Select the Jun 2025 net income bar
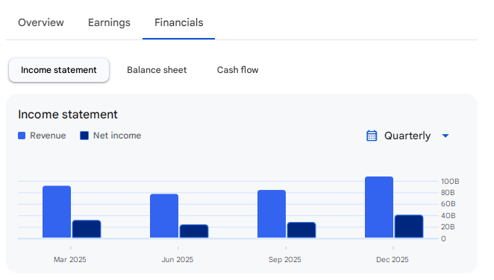This screenshot has height=280, width=494. pos(194,232)
